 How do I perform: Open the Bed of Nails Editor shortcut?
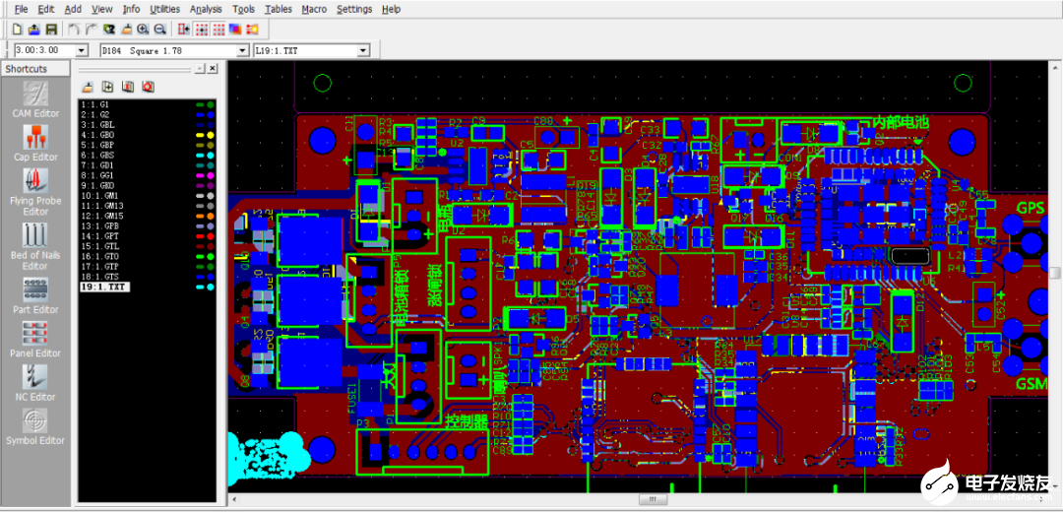coord(36,247)
